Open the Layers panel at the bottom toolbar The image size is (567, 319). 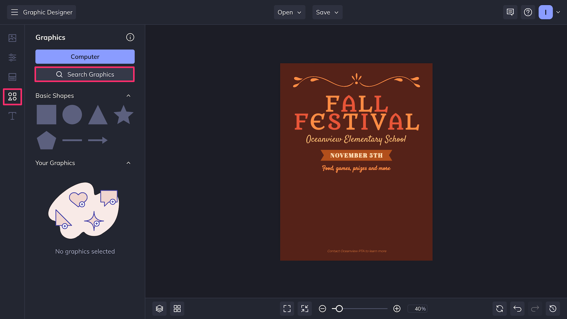(159, 308)
